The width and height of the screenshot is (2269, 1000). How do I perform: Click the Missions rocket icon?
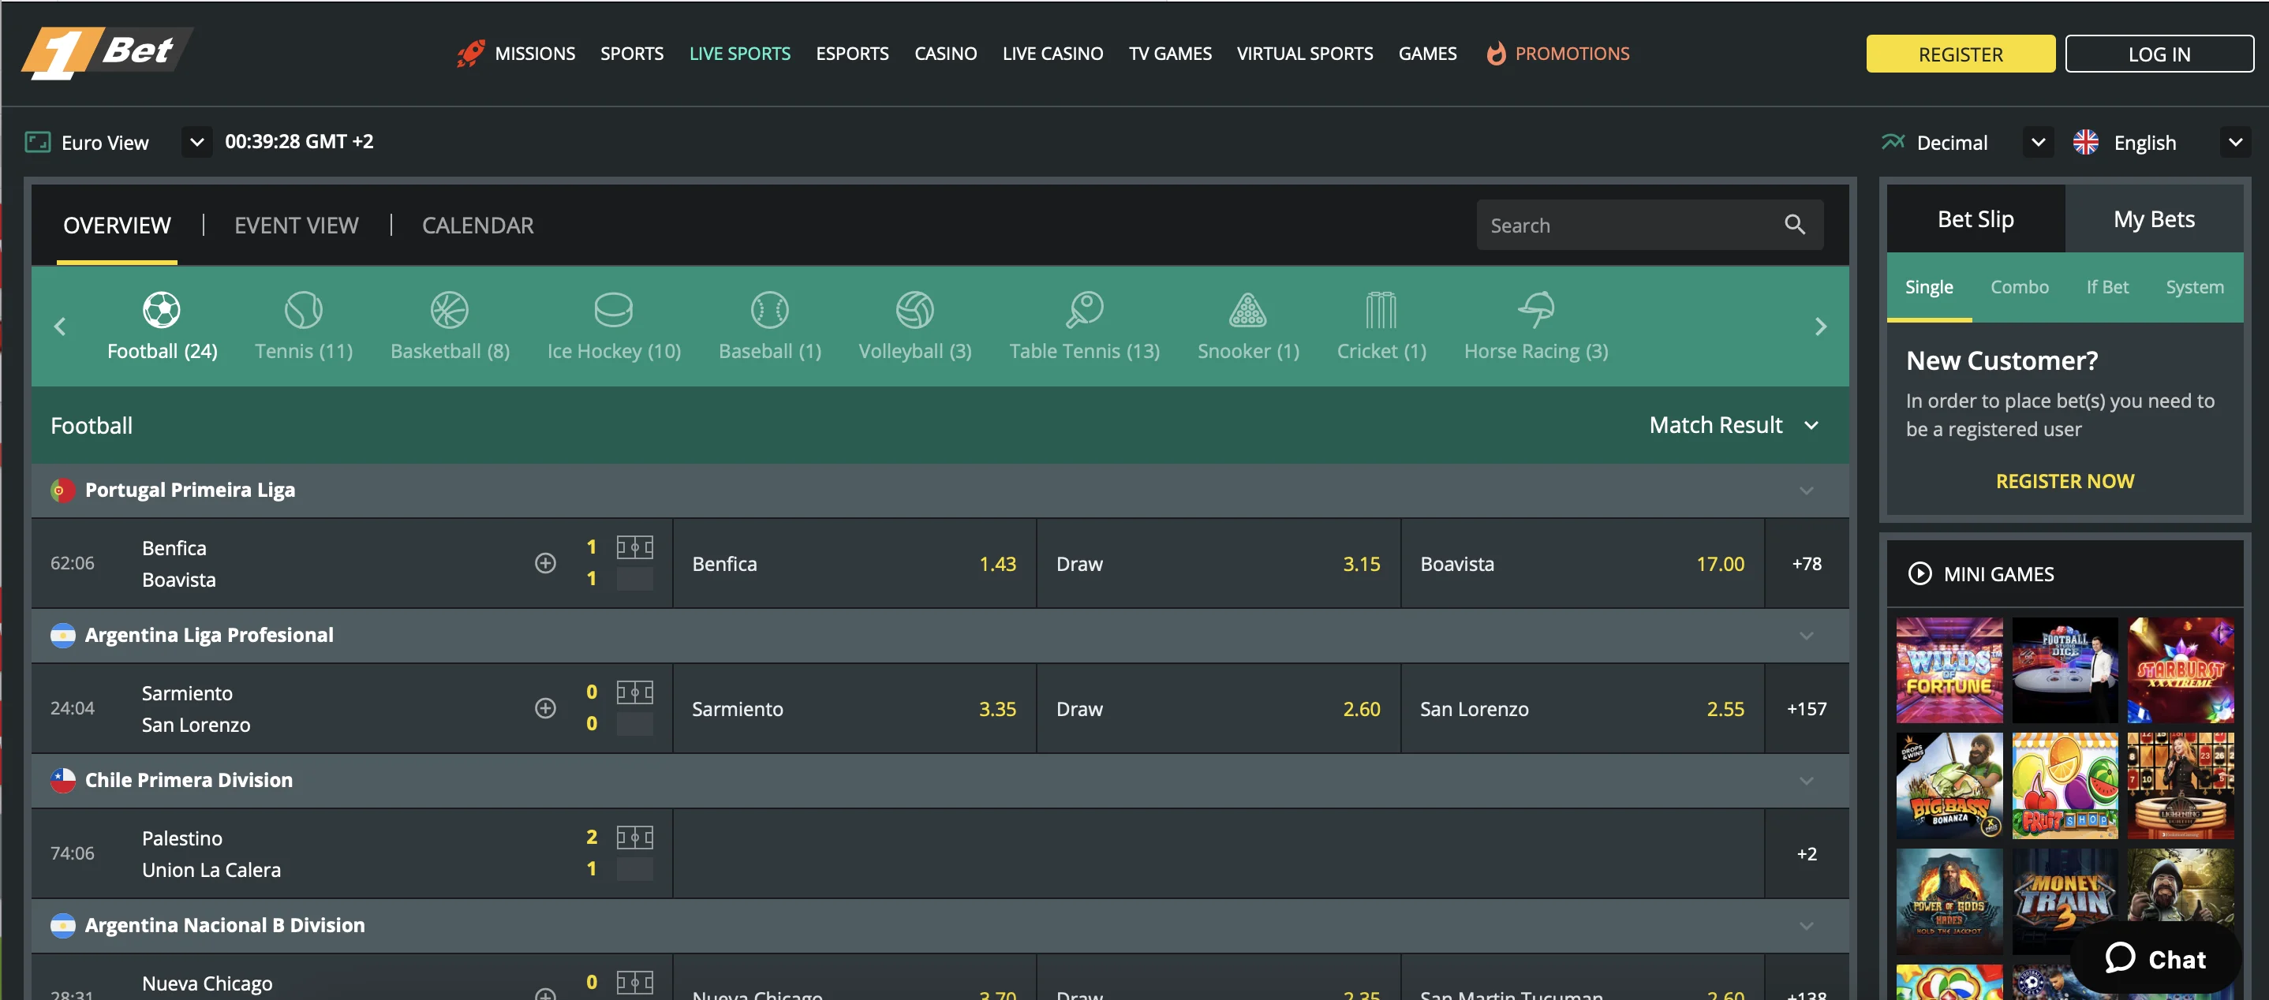(470, 54)
